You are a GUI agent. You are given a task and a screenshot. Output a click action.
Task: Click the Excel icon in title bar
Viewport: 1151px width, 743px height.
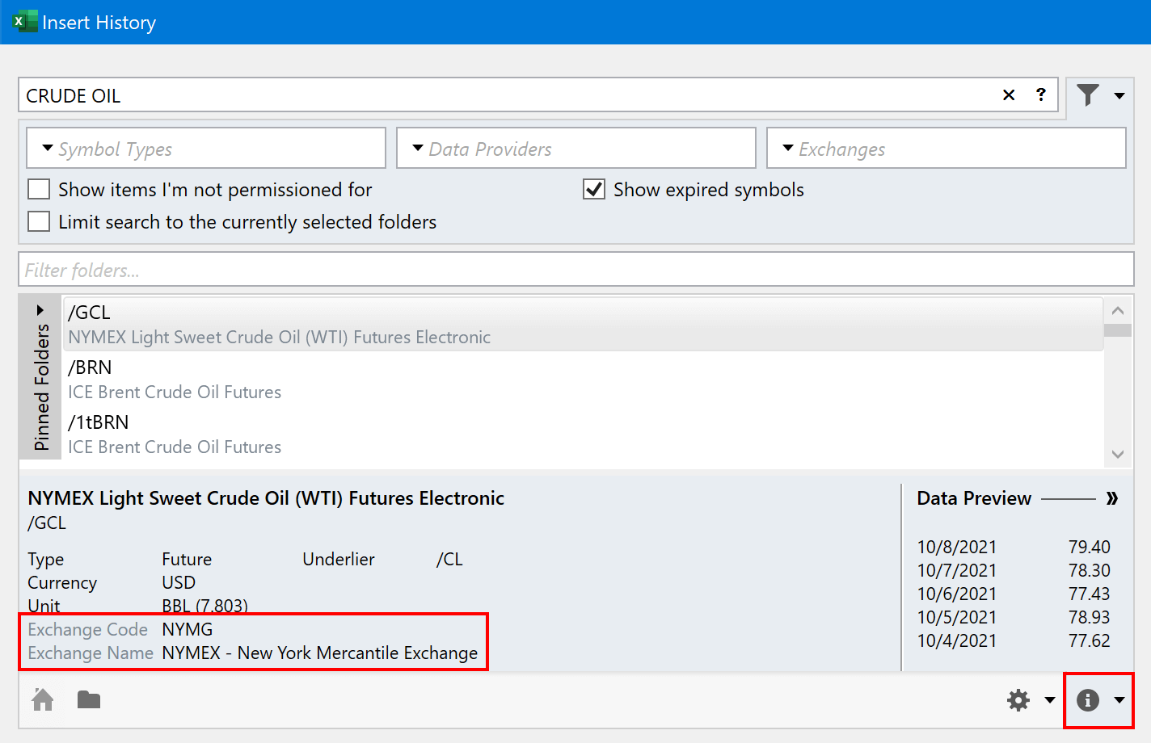pyautogui.click(x=26, y=22)
